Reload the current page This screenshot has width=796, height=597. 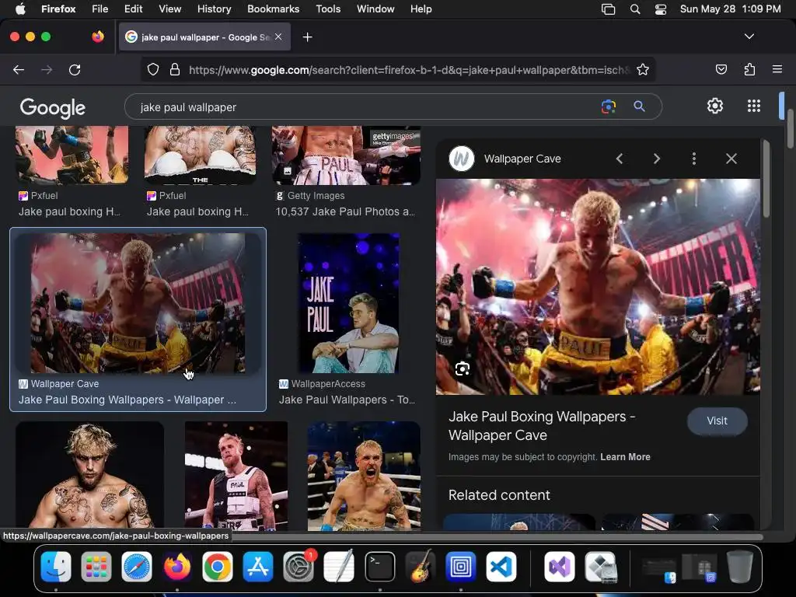click(x=75, y=69)
